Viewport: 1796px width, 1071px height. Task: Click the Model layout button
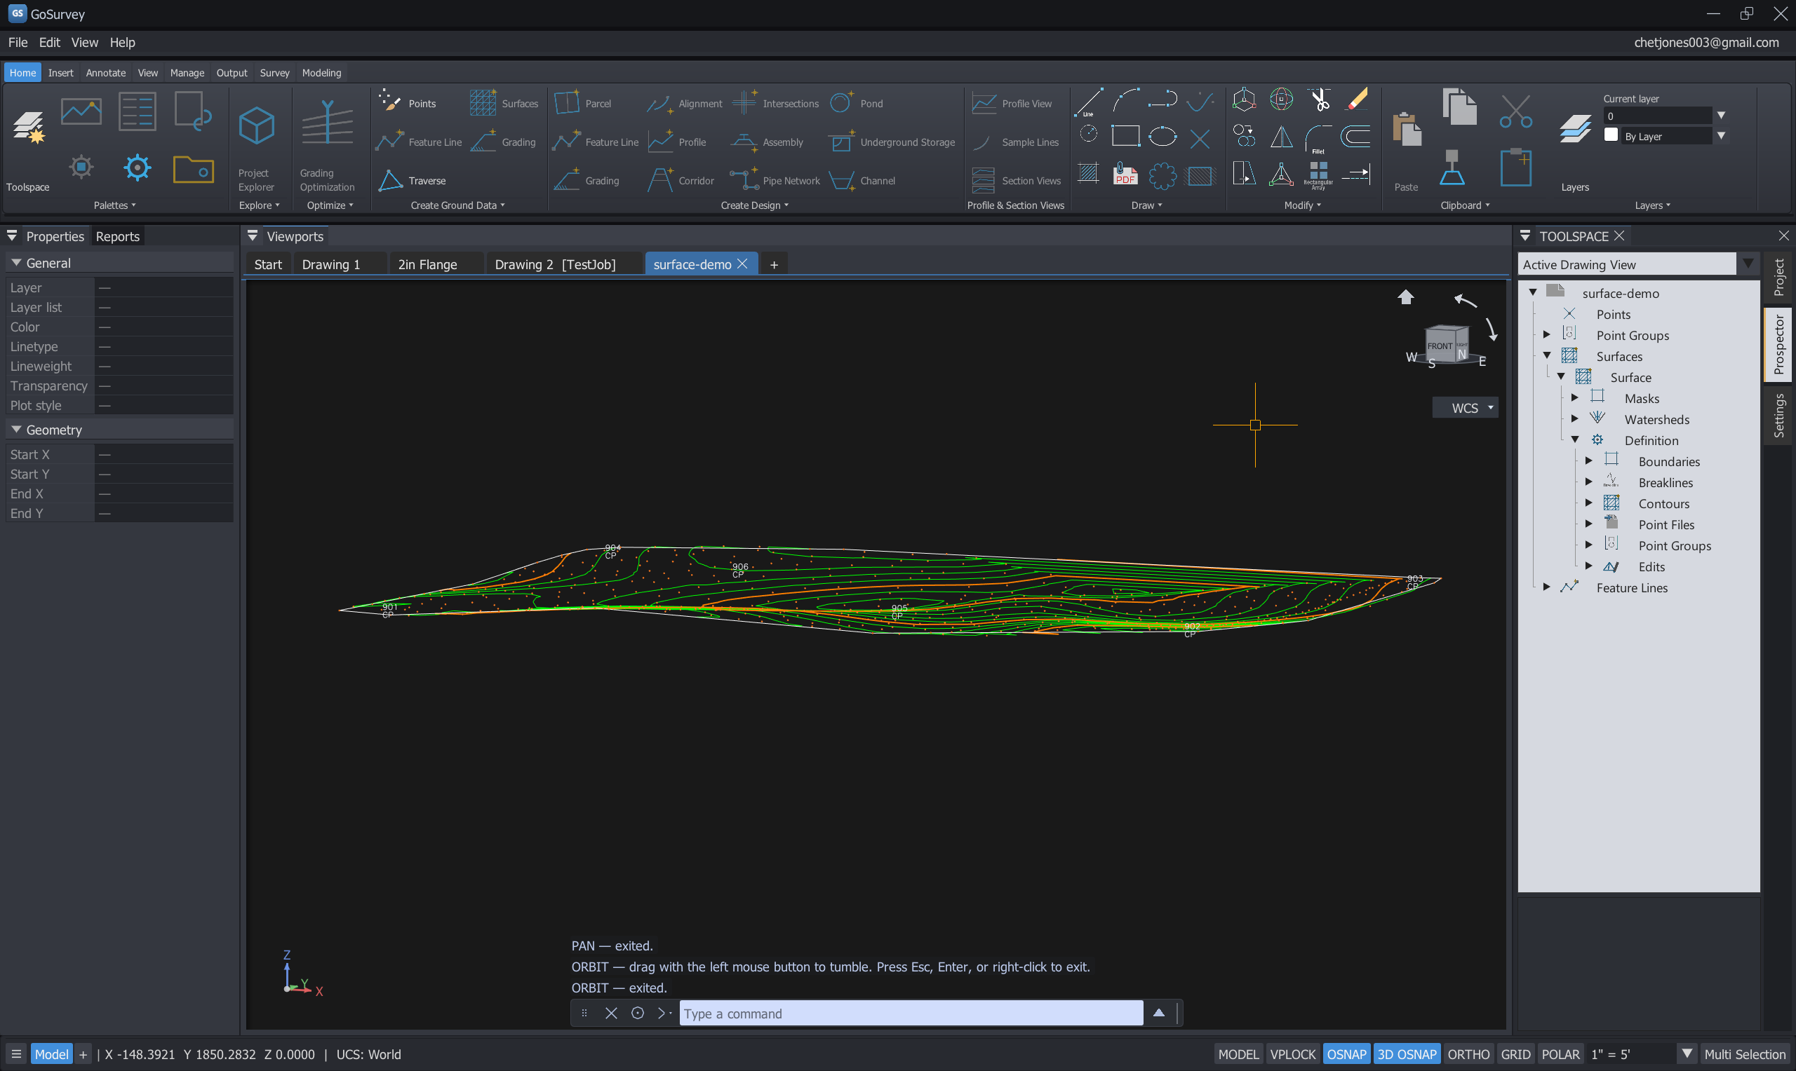(x=51, y=1053)
